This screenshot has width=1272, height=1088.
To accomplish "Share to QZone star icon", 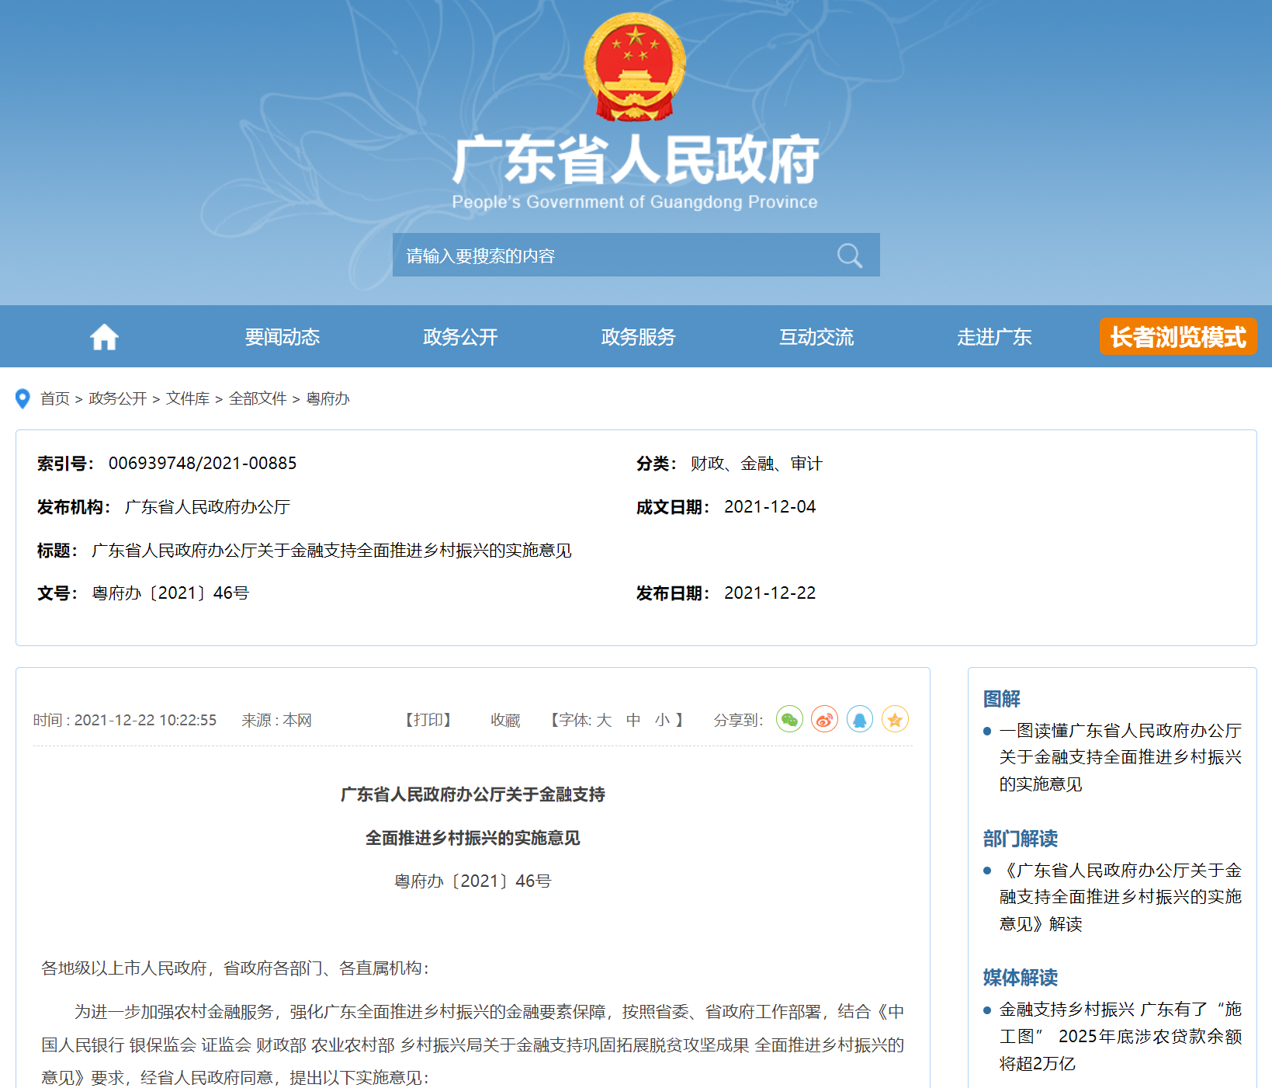I will (x=895, y=720).
